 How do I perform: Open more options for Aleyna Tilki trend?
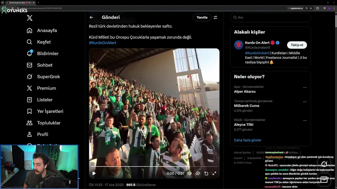tap(305, 120)
